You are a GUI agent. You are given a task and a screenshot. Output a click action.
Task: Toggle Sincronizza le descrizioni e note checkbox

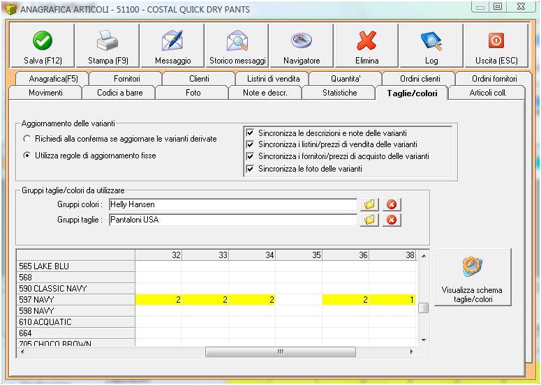(250, 133)
